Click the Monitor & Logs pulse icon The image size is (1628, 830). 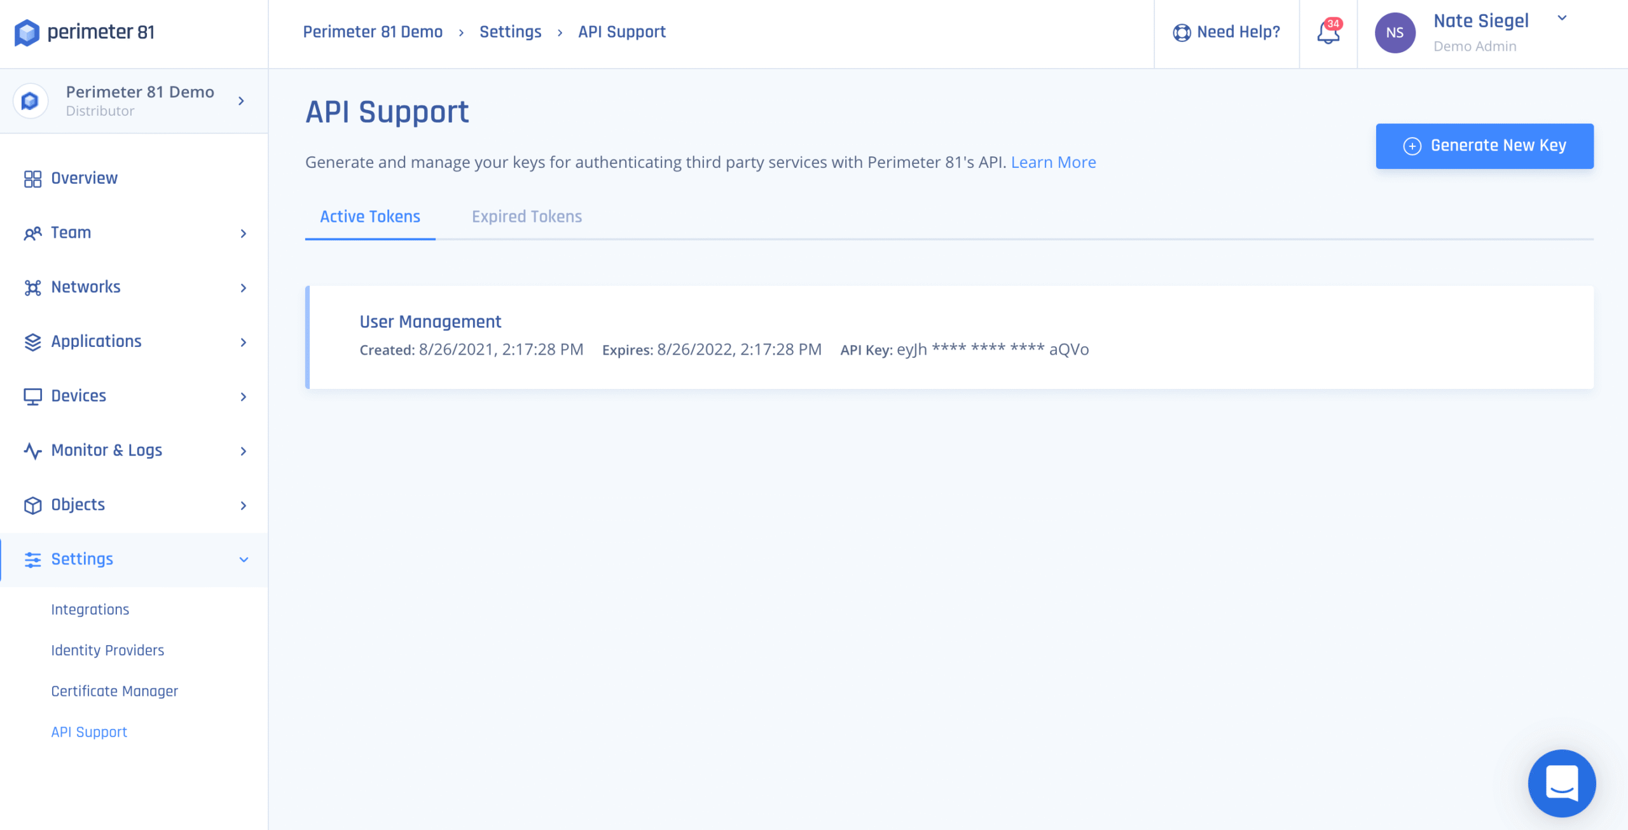[x=32, y=451]
